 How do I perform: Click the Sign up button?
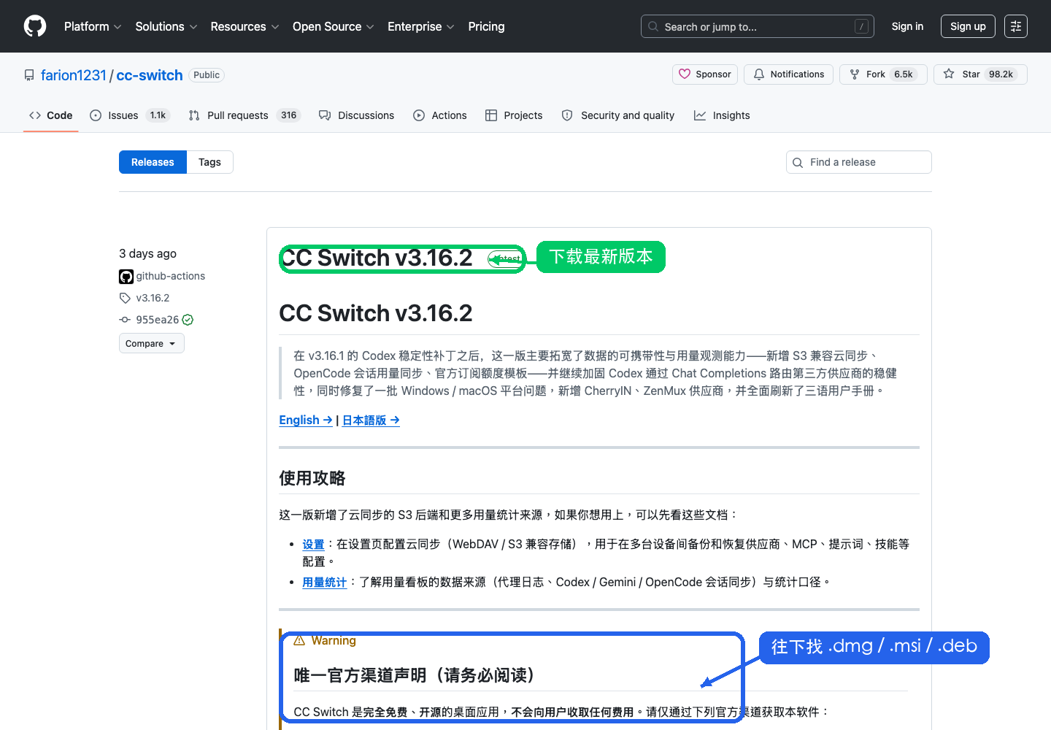[968, 26]
